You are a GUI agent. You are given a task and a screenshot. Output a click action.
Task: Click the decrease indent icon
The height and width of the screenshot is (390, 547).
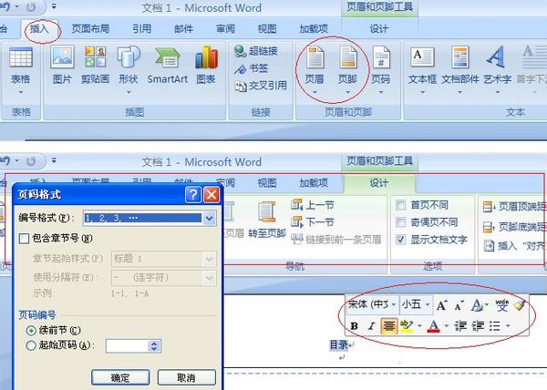coord(460,326)
